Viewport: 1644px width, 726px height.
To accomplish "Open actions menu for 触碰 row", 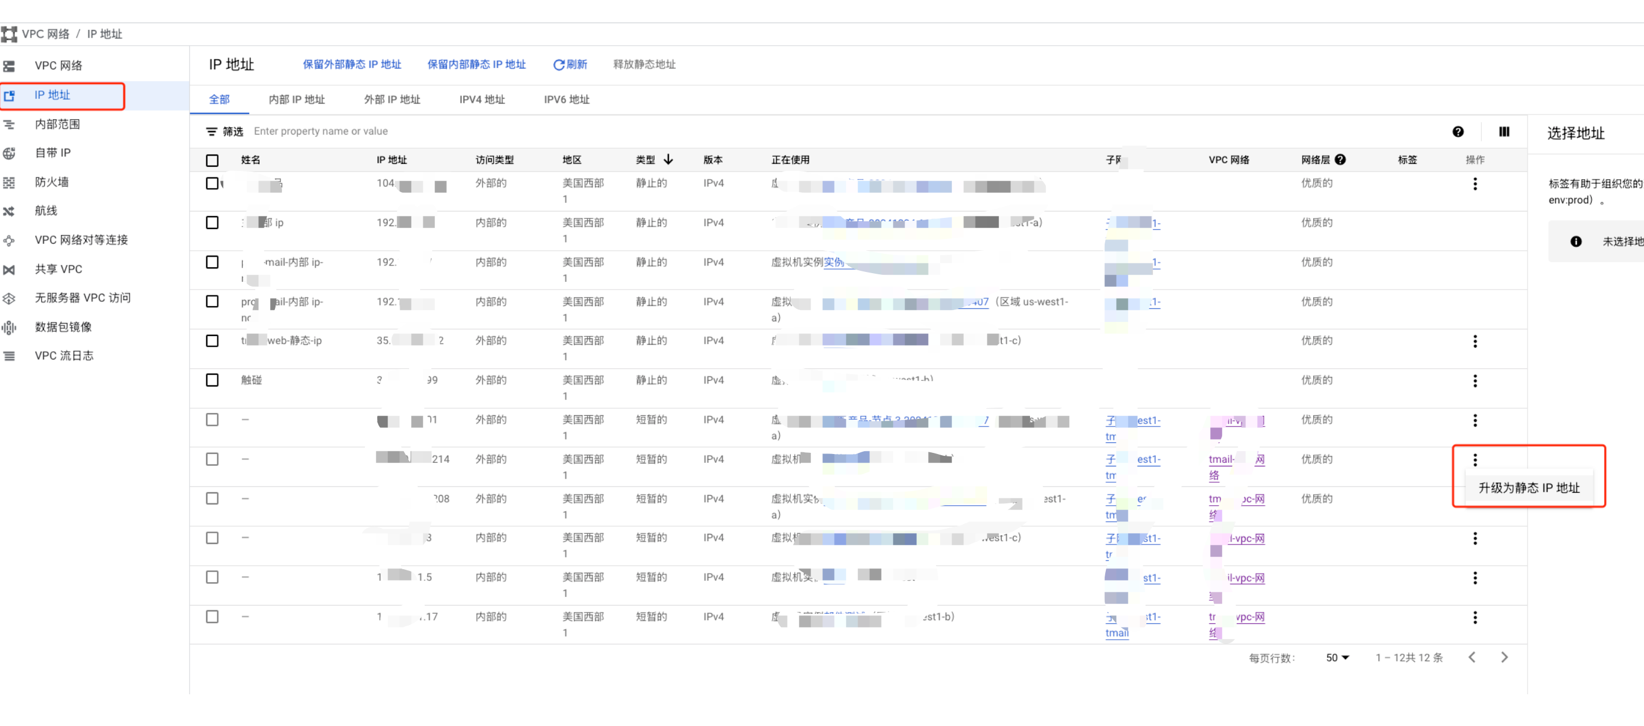I will pyautogui.click(x=1474, y=381).
